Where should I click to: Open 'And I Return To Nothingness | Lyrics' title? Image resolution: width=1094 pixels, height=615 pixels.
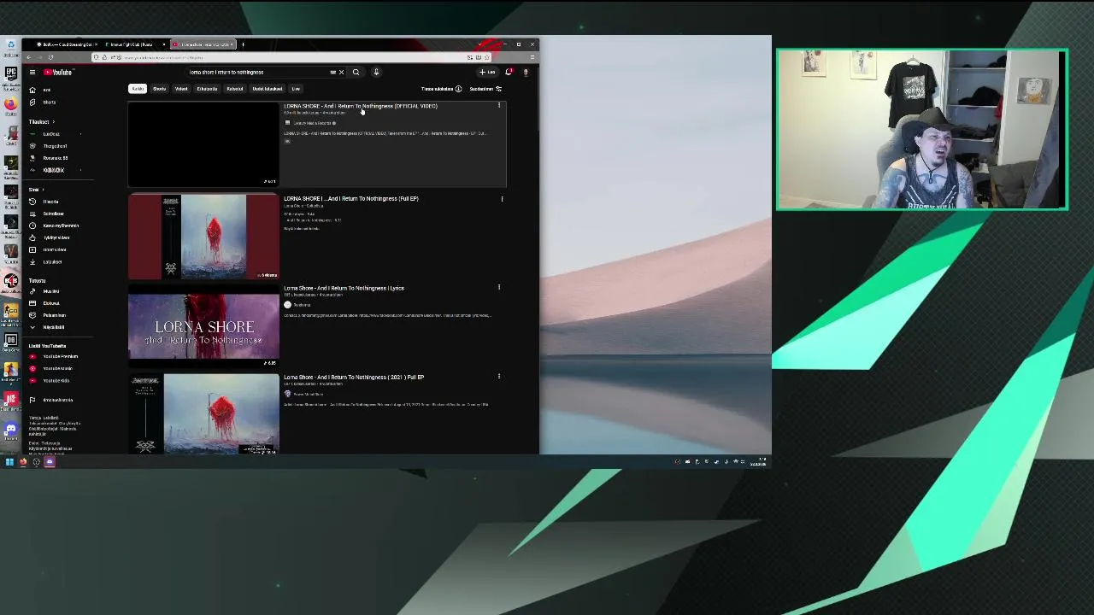344,288
